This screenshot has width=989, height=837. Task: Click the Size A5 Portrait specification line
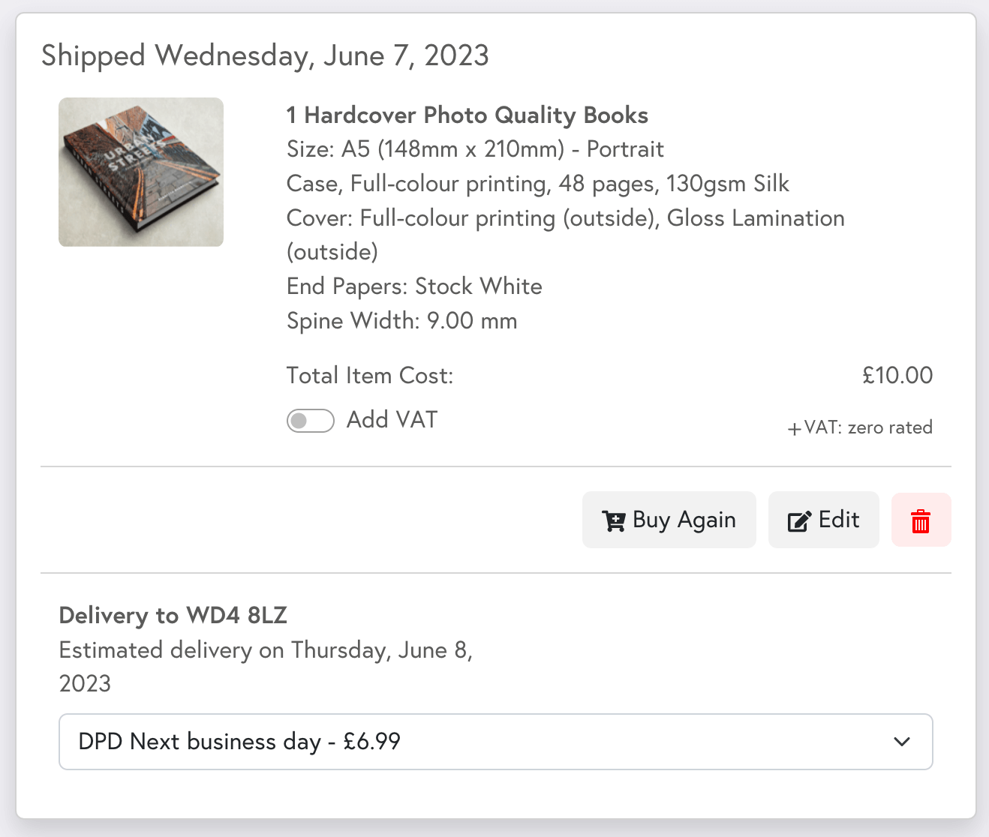(x=475, y=149)
